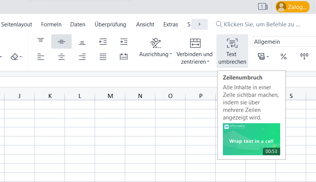
Task: Click the command search field
Action: 262,24
